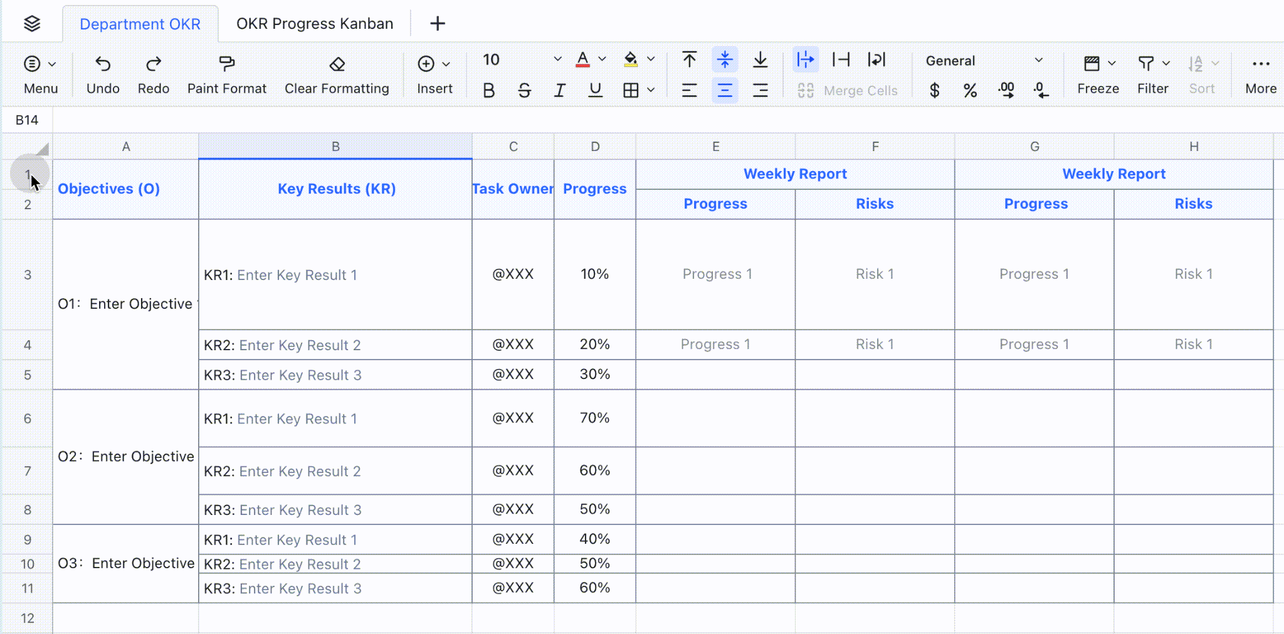Apply fill color bucket
Viewport: 1284px width, 634px height.
point(631,60)
